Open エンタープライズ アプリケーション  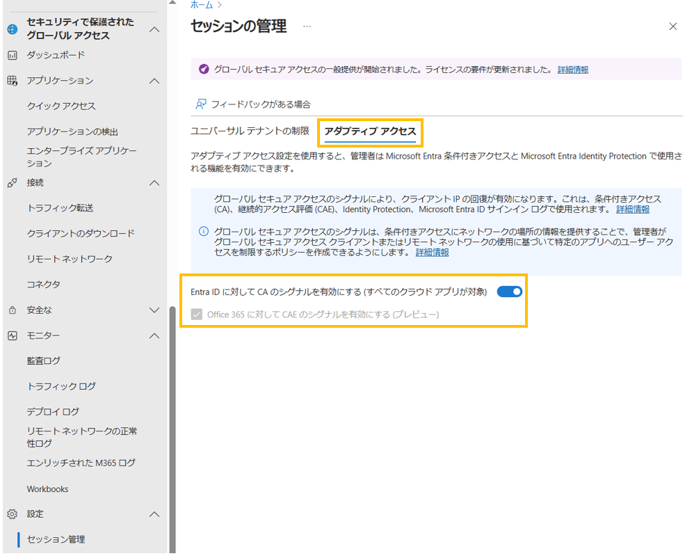[x=81, y=157]
